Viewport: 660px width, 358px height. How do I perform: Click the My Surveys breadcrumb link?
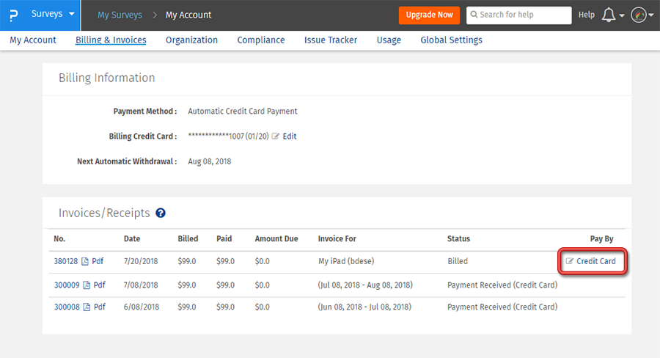click(x=120, y=15)
